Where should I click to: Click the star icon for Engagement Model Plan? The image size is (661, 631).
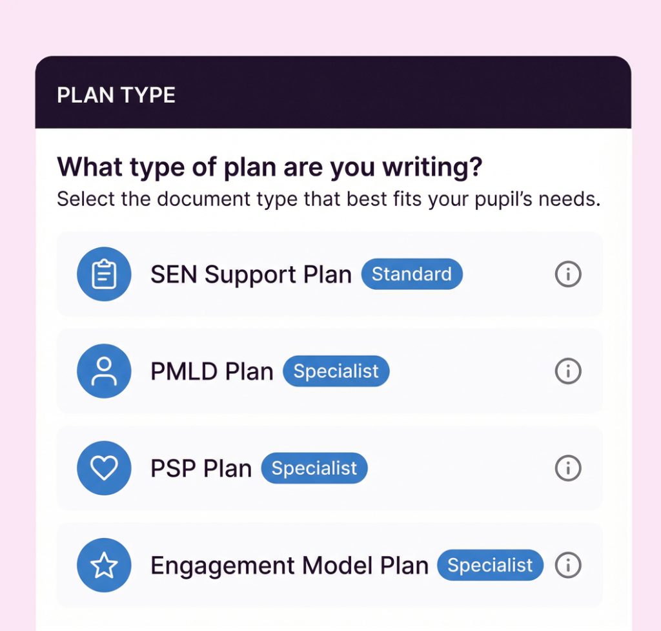(104, 565)
